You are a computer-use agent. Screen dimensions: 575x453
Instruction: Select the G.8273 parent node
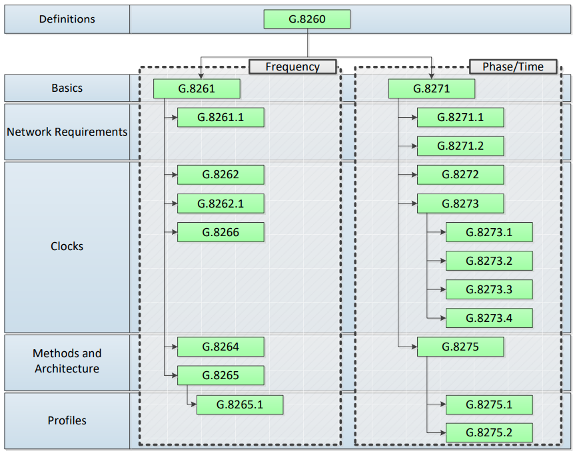click(x=460, y=204)
